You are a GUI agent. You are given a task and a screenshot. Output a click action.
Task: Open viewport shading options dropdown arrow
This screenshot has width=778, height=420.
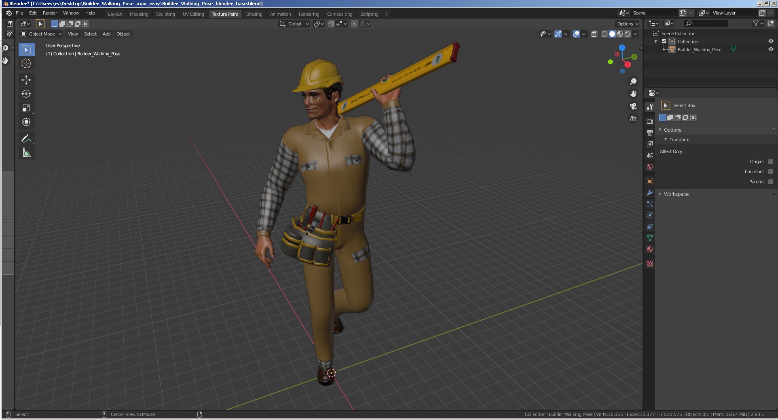(x=636, y=34)
